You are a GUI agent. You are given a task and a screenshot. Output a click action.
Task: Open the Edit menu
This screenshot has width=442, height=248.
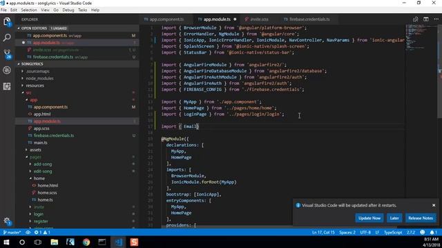[14, 10]
